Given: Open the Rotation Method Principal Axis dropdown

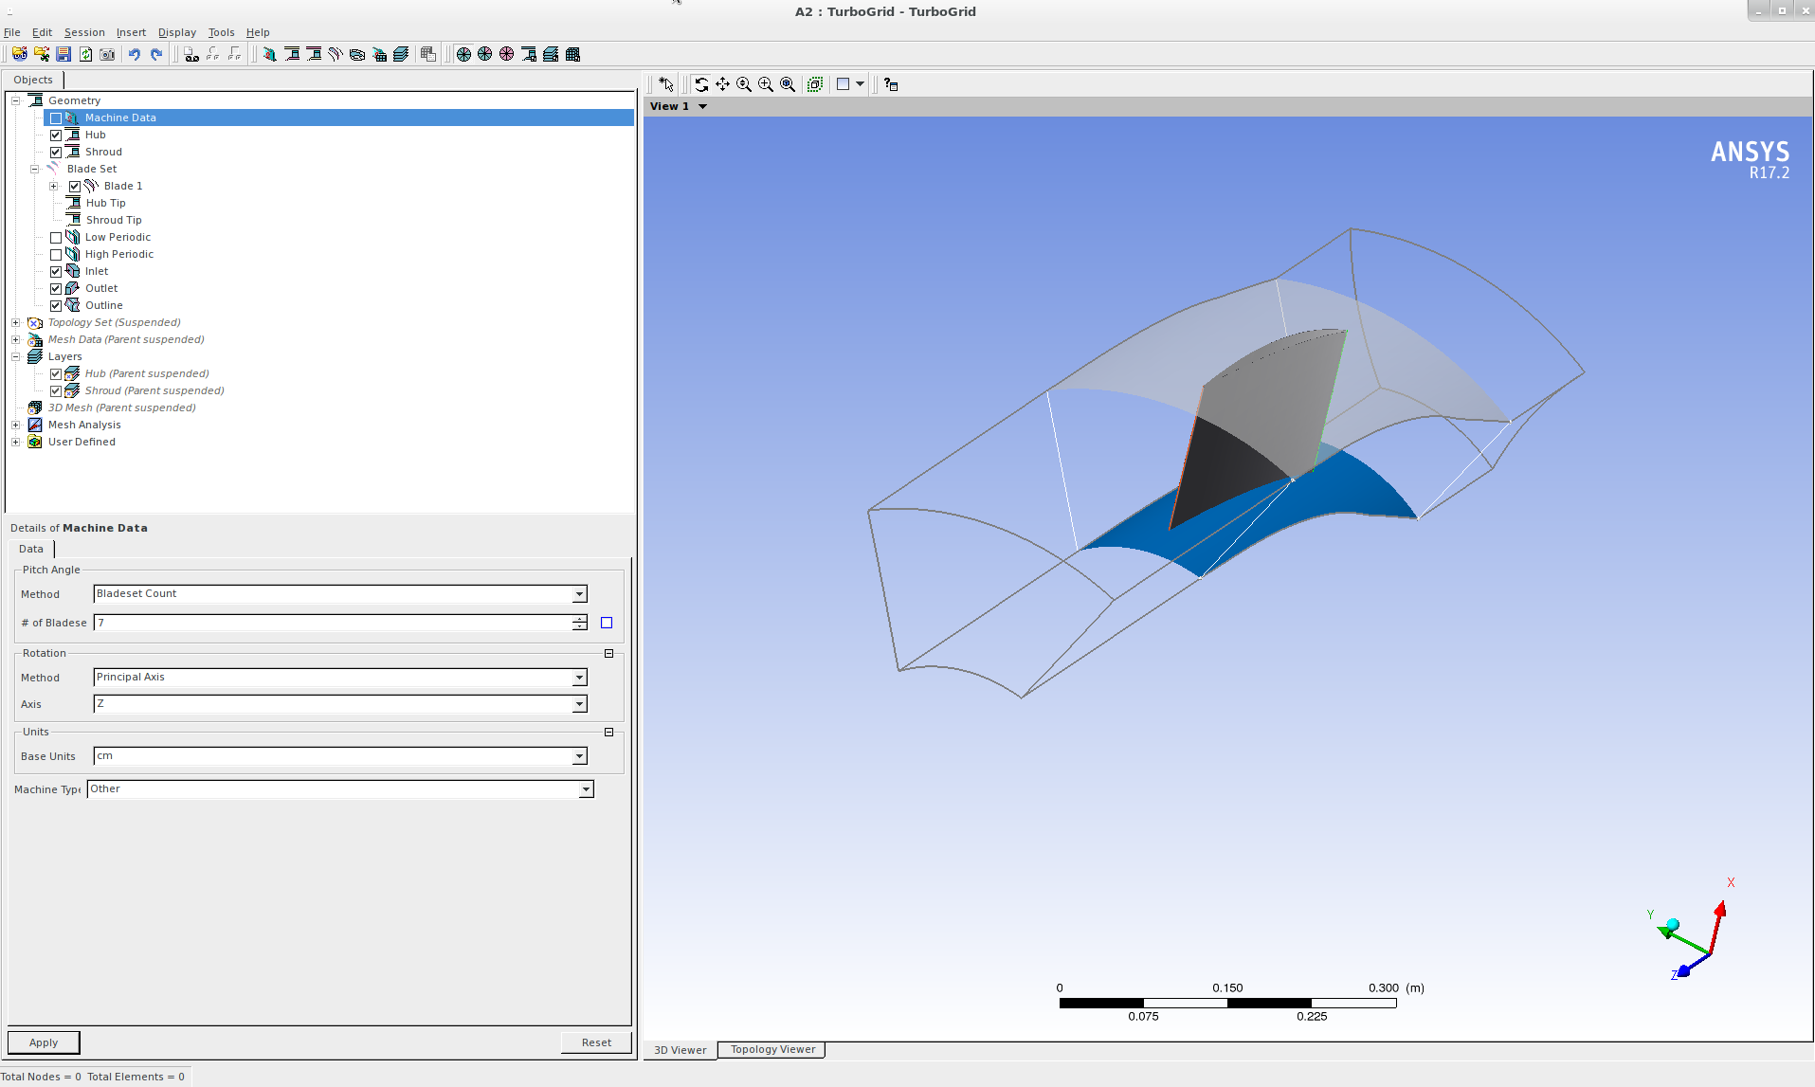Looking at the screenshot, I should [579, 678].
